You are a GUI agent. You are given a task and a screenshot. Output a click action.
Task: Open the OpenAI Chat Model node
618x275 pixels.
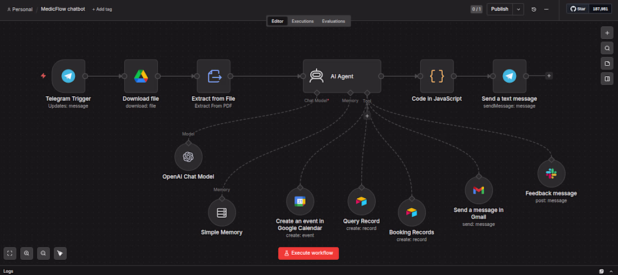tap(188, 157)
